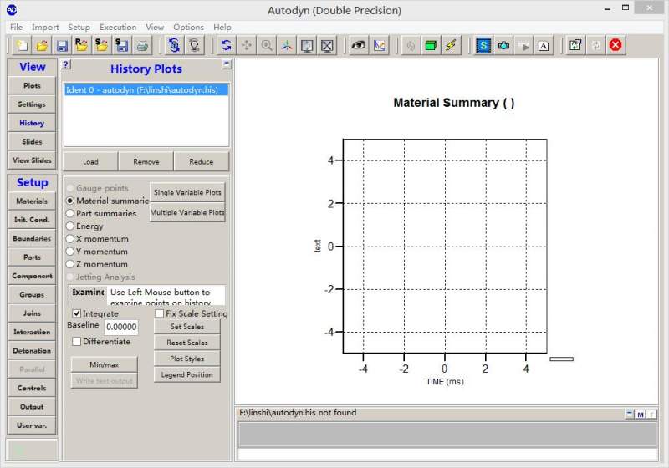Open the File menu
This screenshot has width=669, height=468.
(16, 27)
